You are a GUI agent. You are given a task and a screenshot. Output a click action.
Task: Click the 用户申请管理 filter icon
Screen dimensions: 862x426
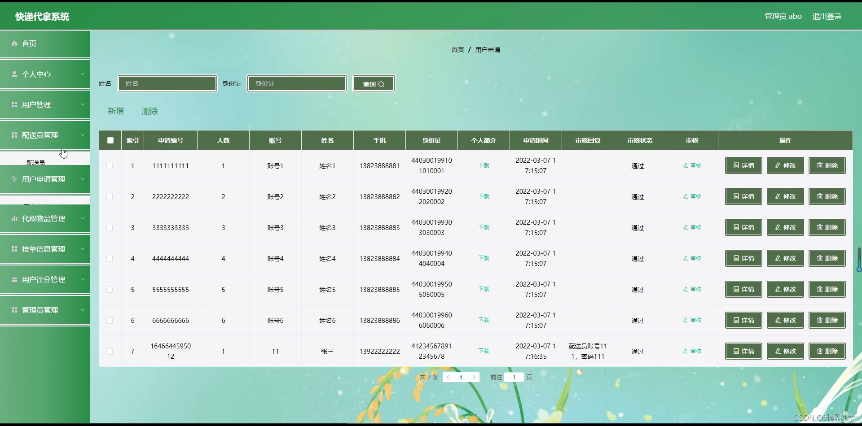[14, 179]
